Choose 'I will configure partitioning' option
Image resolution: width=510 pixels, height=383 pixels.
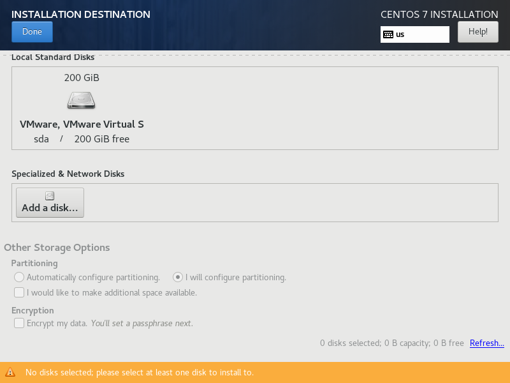coord(178,278)
